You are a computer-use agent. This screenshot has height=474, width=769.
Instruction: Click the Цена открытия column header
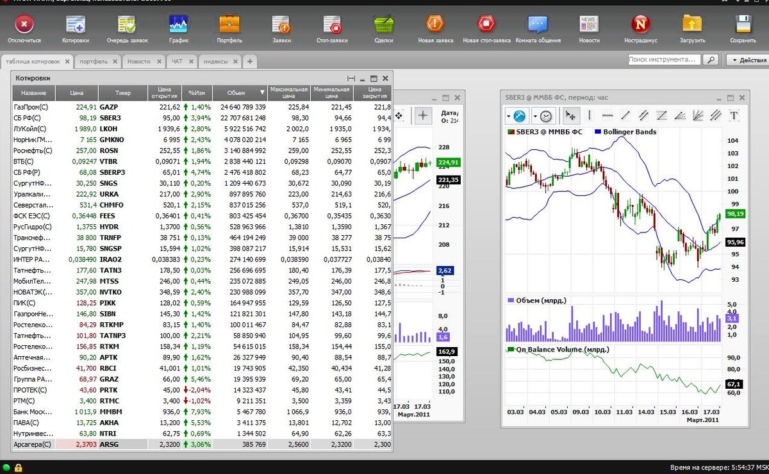pyautogui.click(x=165, y=93)
